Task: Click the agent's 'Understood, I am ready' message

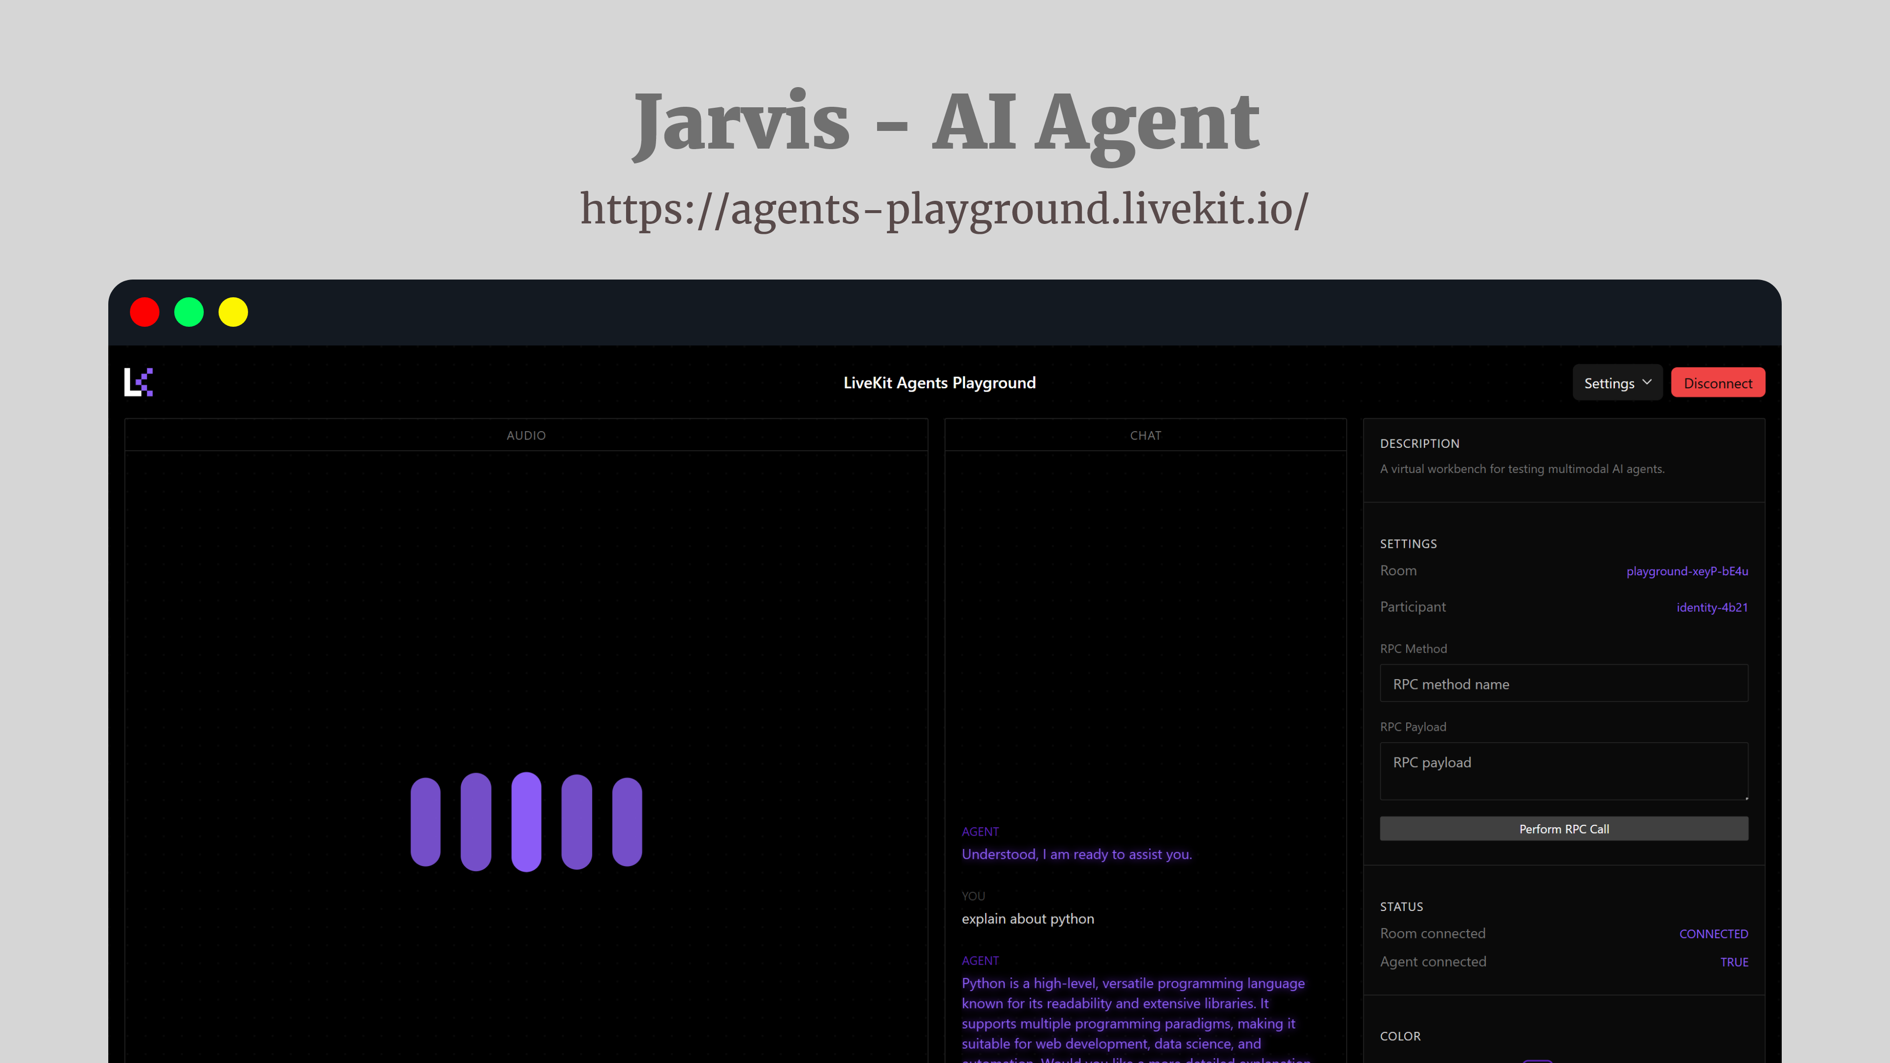Action: (1076, 854)
